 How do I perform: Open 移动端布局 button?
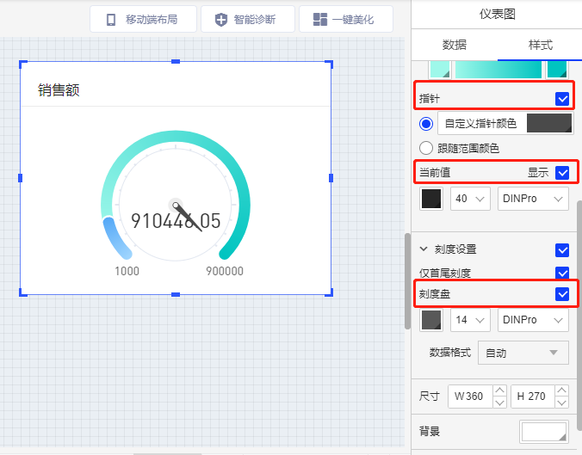tap(143, 19)
